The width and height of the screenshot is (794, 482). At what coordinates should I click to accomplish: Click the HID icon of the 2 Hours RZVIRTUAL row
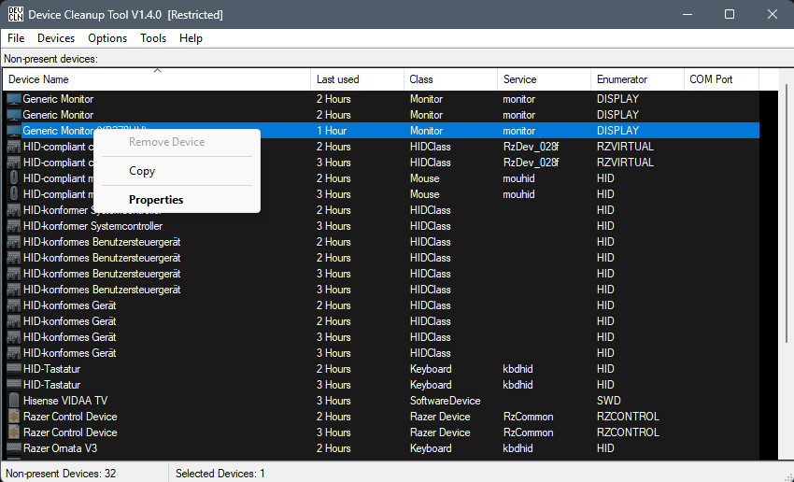coord(14,147)
